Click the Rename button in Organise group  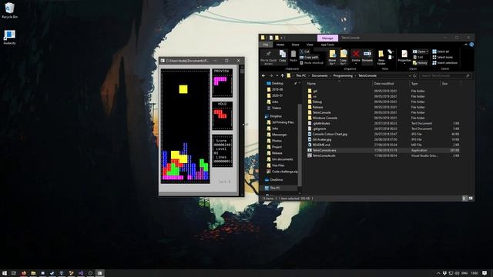(x=367, y=56)
